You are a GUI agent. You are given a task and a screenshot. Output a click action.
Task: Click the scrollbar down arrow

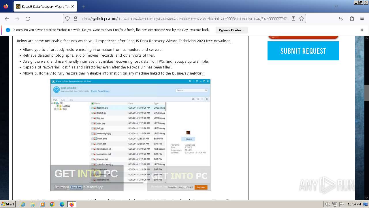pyautogui.click(x=367, y=198)
